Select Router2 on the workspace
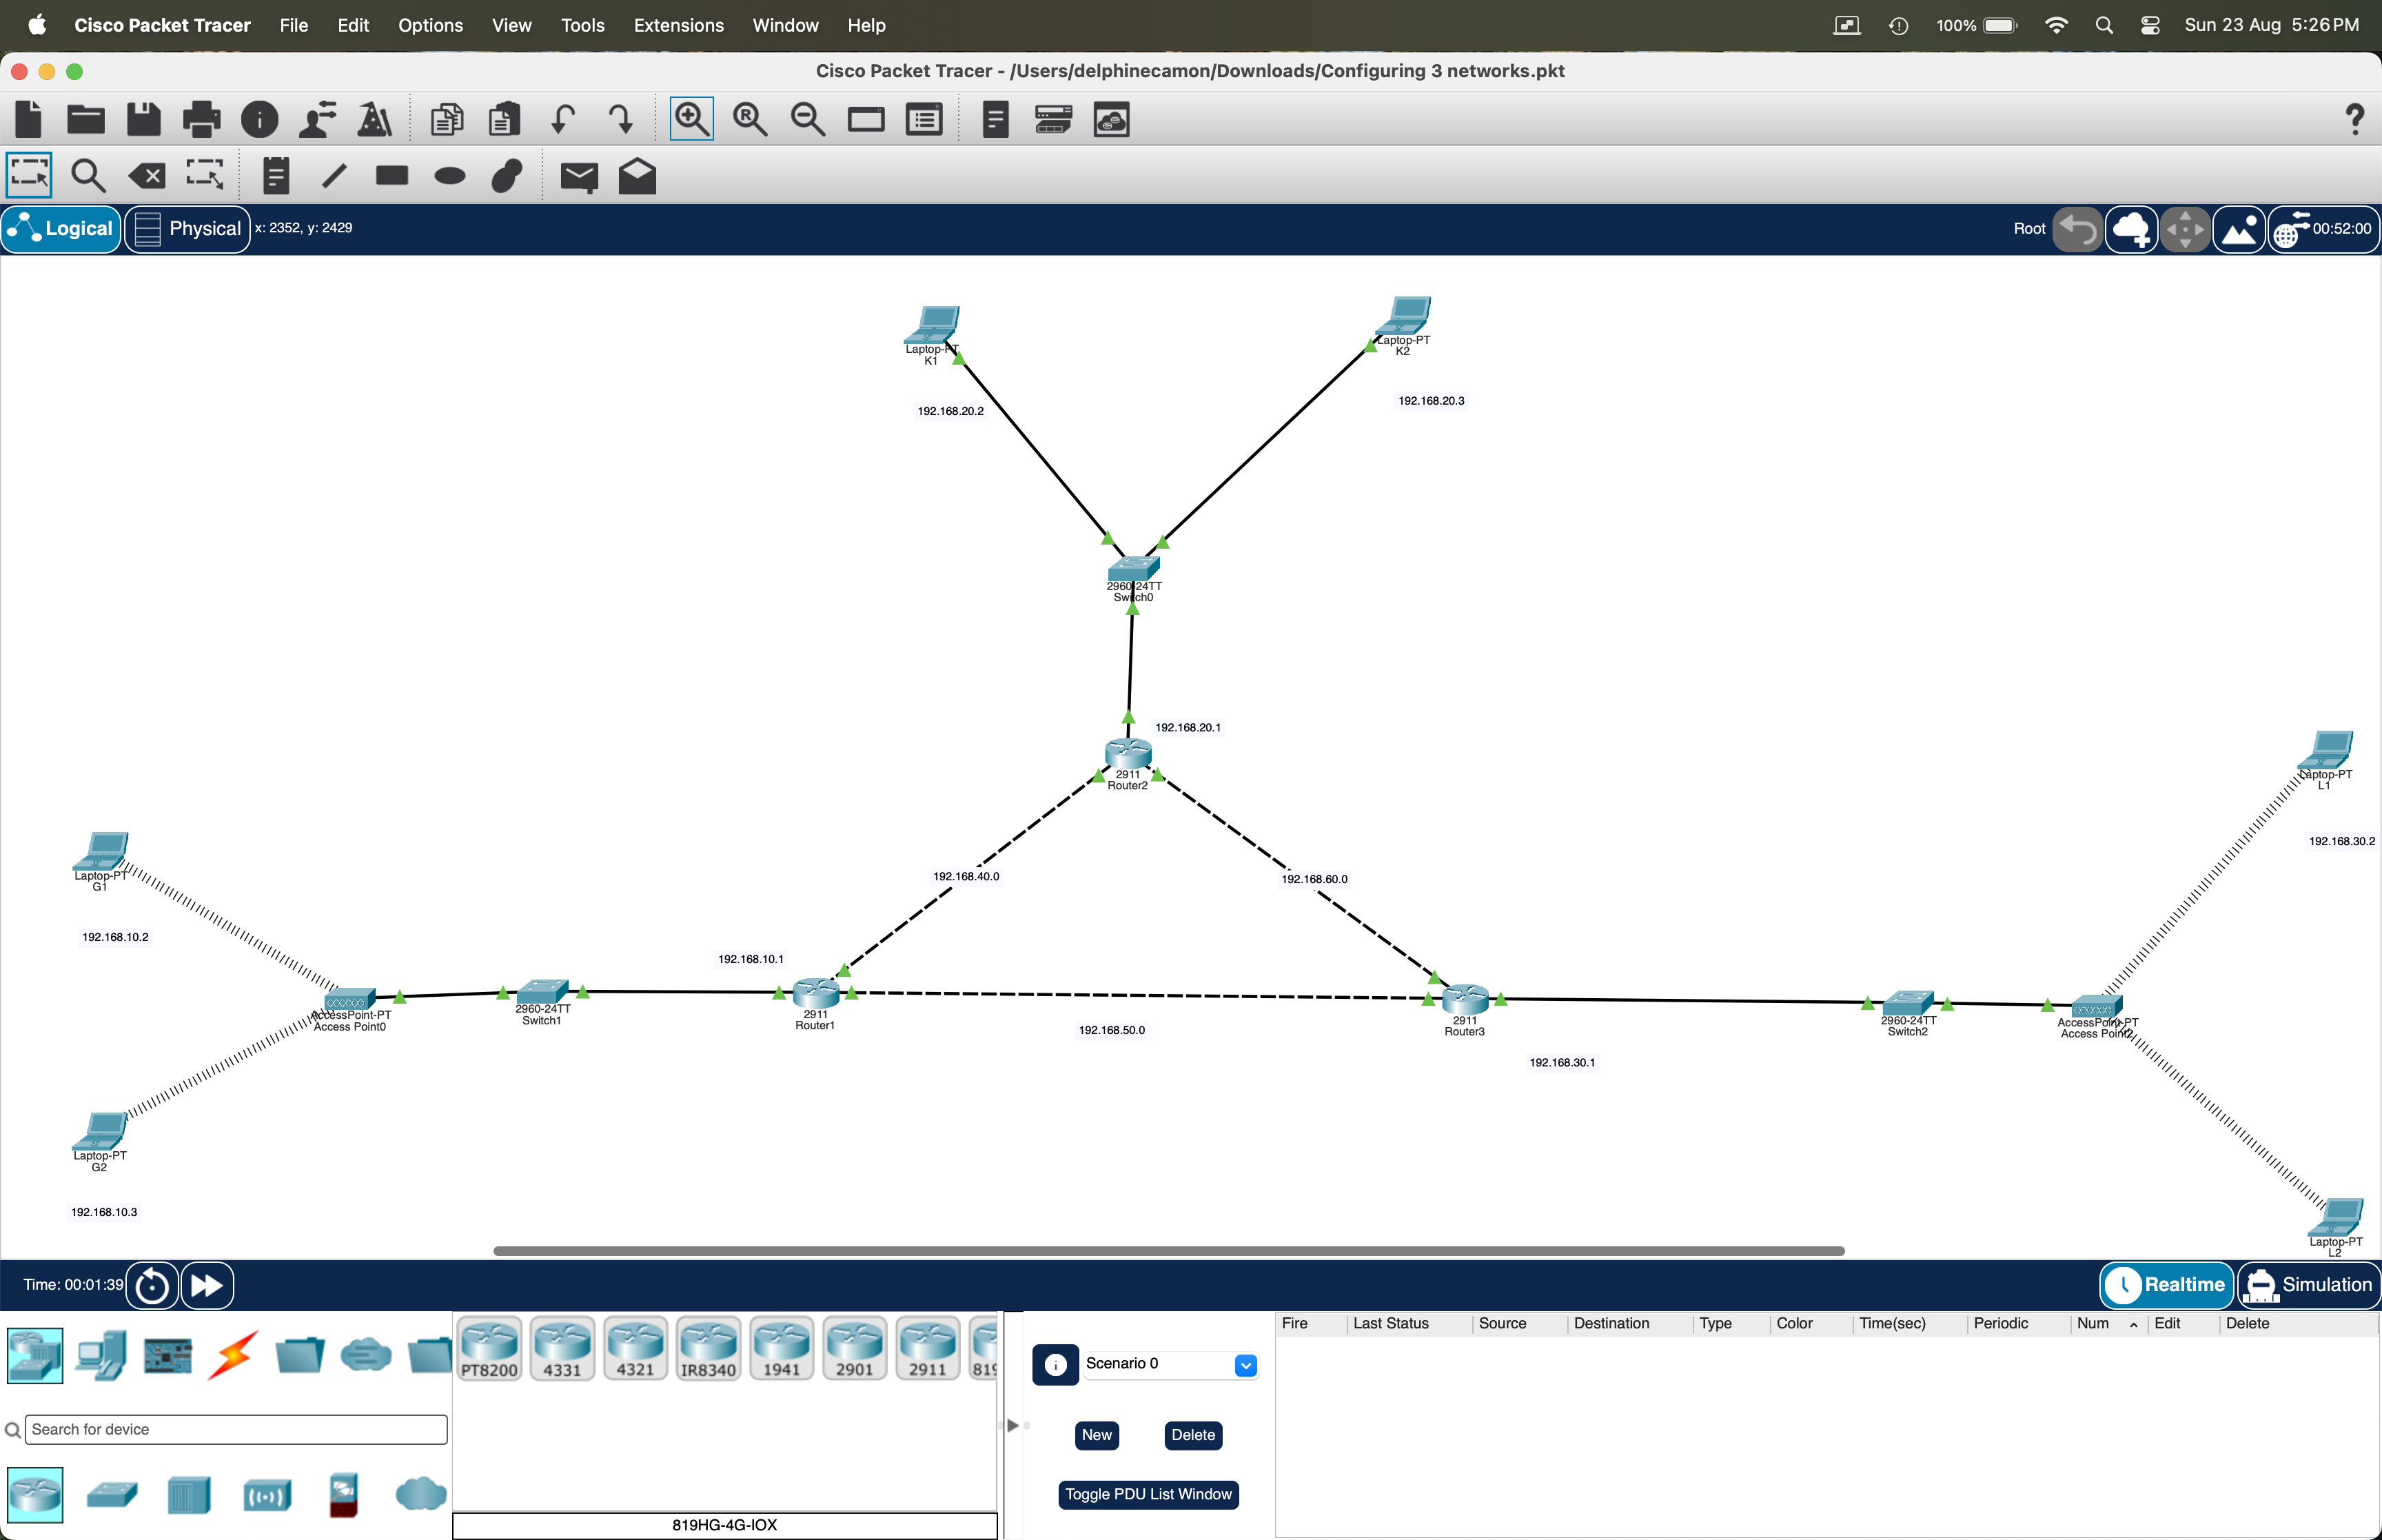The width and height of the screenshot is (2382, 1540). pos(1128,755)
